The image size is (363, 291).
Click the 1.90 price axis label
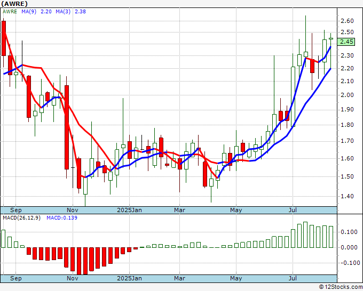coord(347,109)
